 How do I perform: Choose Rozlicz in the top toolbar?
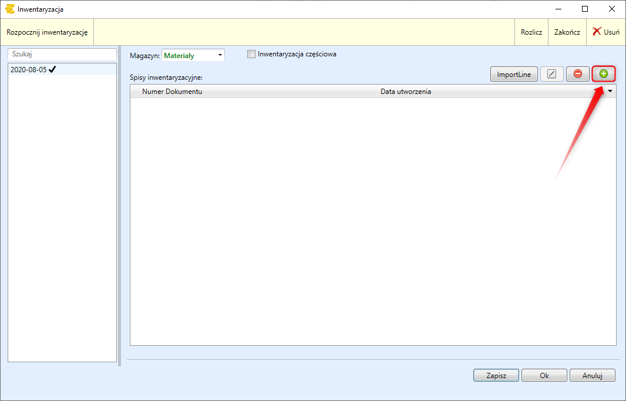click(x=531, y=32)
